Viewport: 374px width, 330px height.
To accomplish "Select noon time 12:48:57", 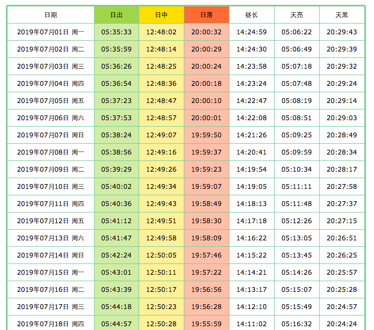I will click(x=162, y=118).
